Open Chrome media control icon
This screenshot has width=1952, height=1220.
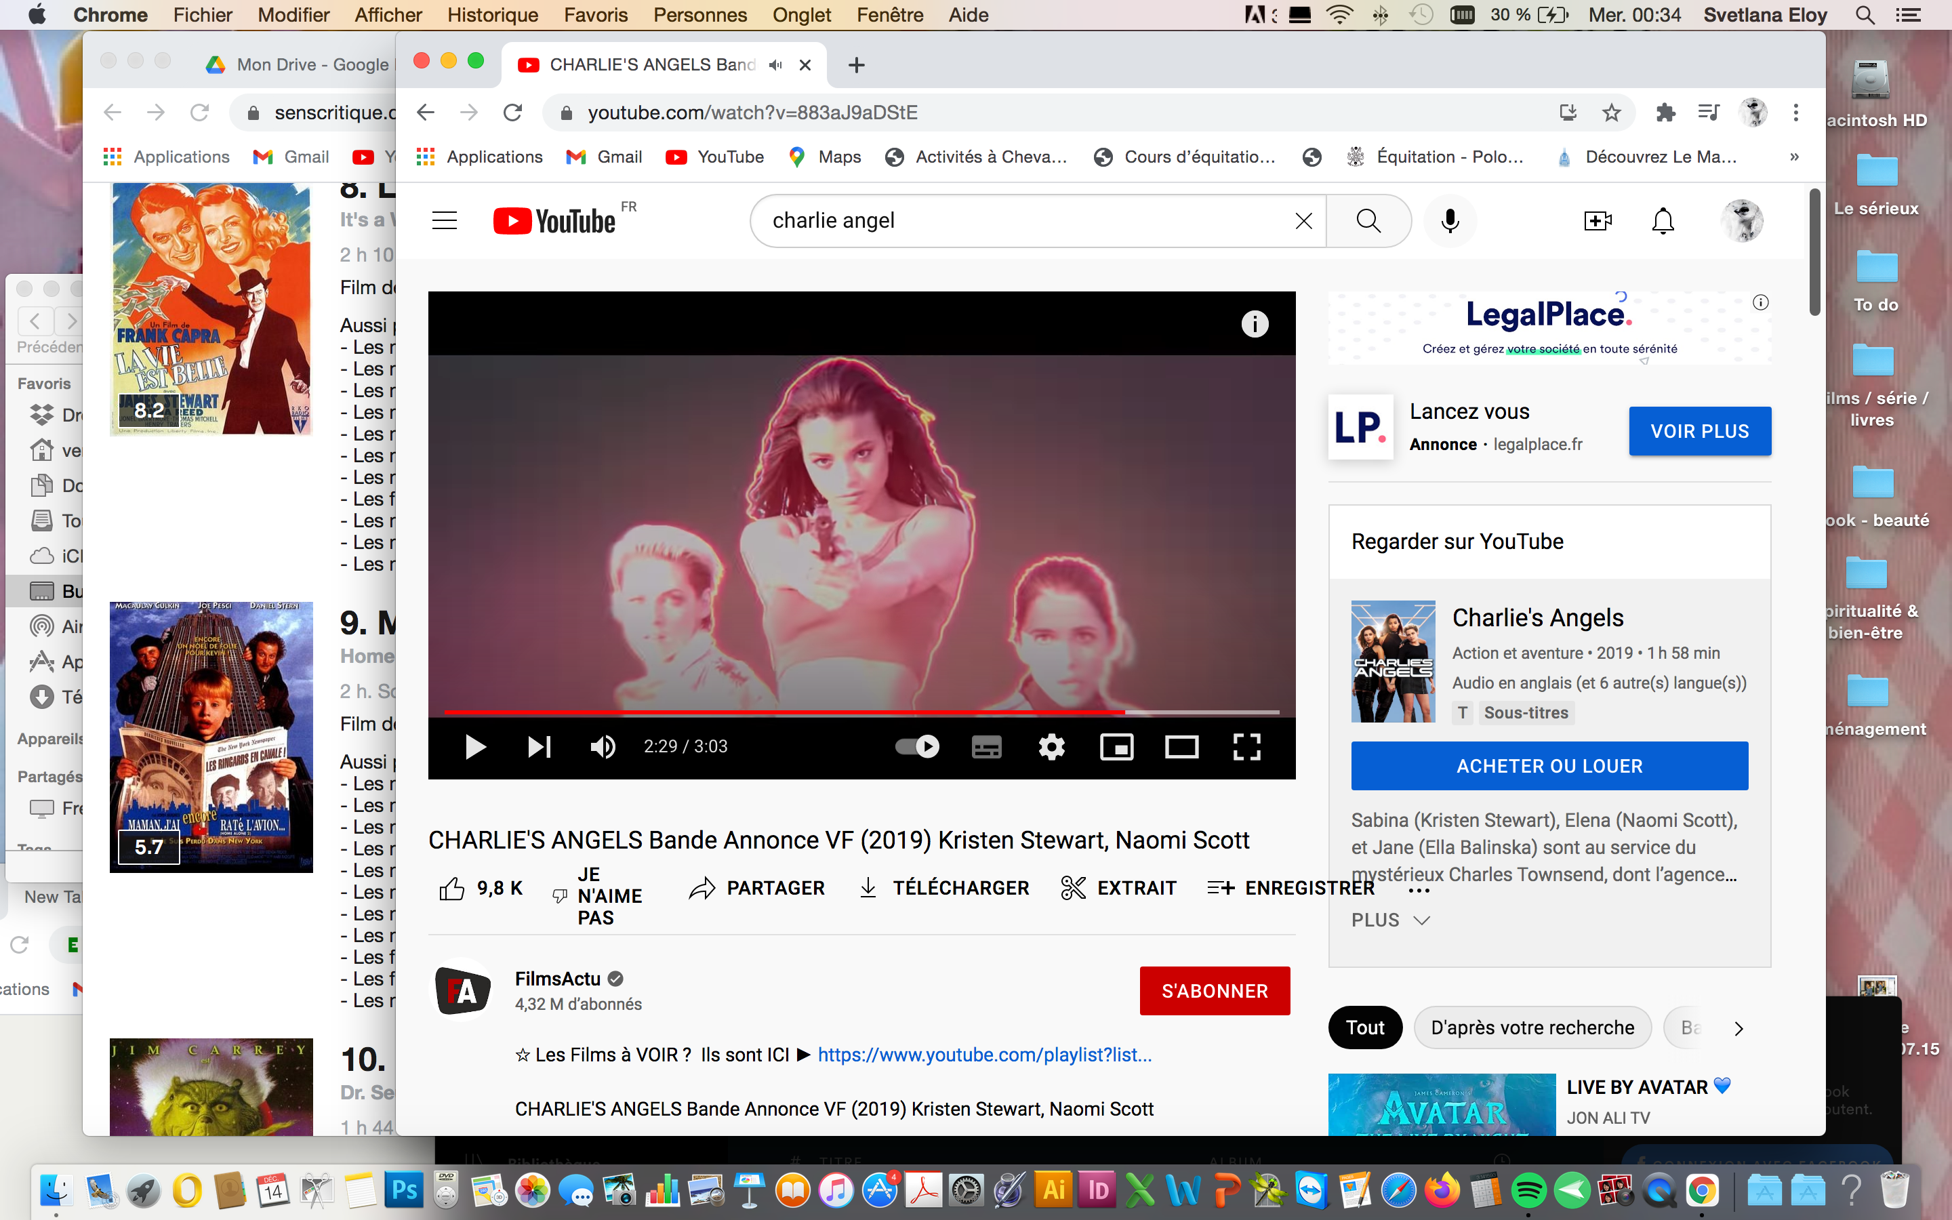click(x=1709, y=112)
